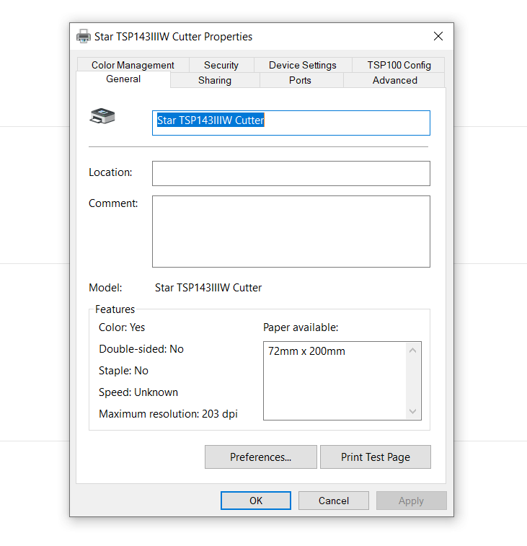Screen dimensions: 527x546
Task: Go to the Ports tab
Action: 300,81
